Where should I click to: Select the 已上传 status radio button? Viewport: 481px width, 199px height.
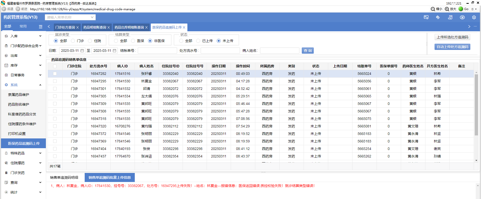tap(198, 41)
